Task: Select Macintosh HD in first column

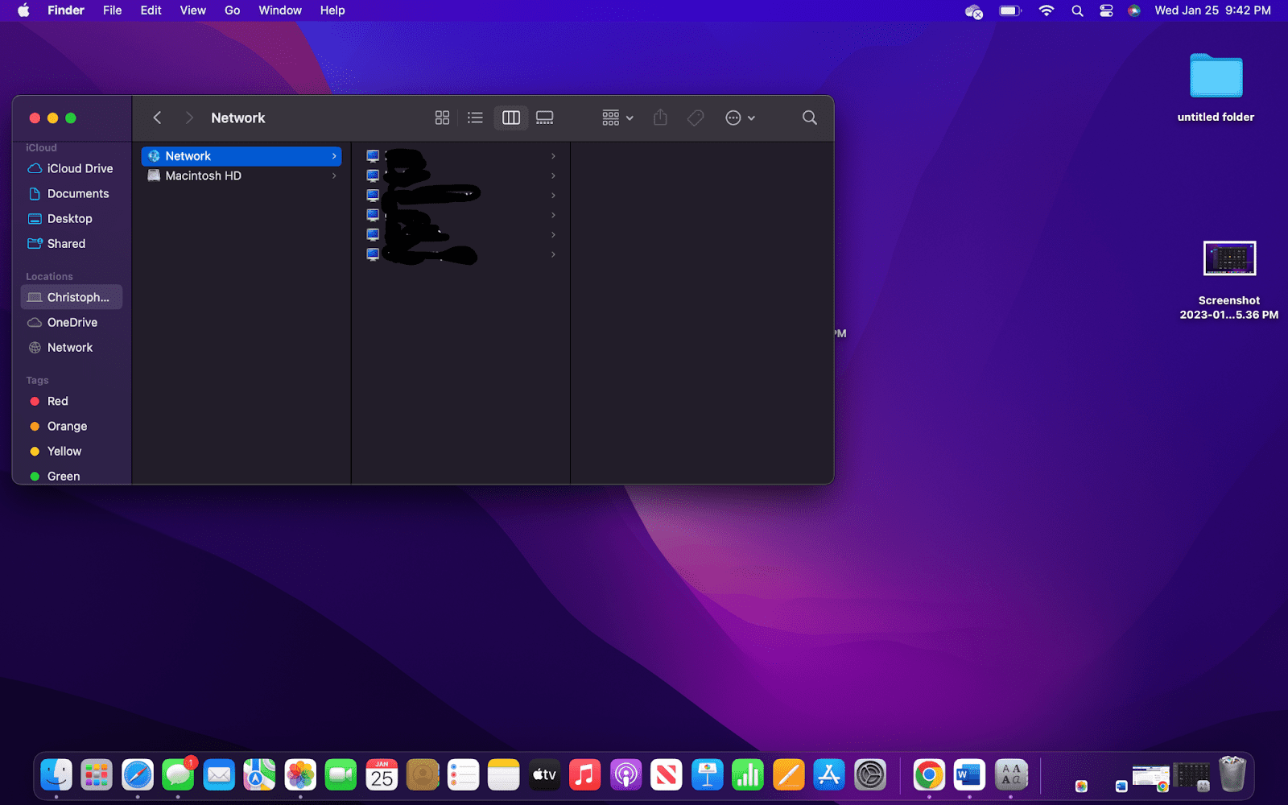Action: [242, 175]
